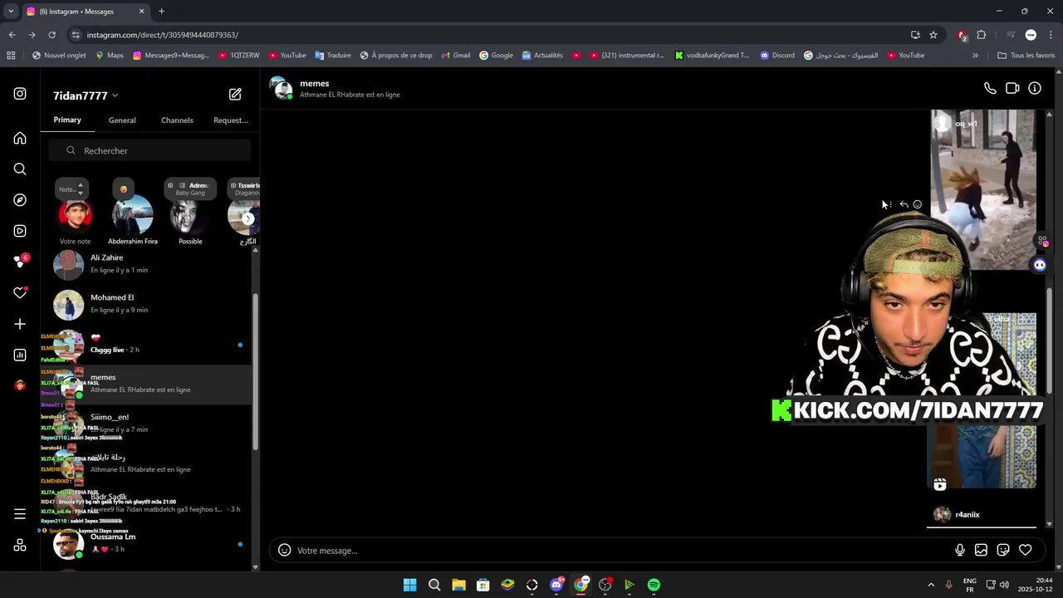Send a heart with the like icon
Screen dimensions: 1063x598
(1026, 550)
